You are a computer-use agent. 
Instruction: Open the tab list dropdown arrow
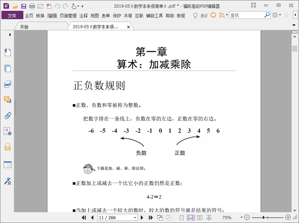(x=294, y=25)
